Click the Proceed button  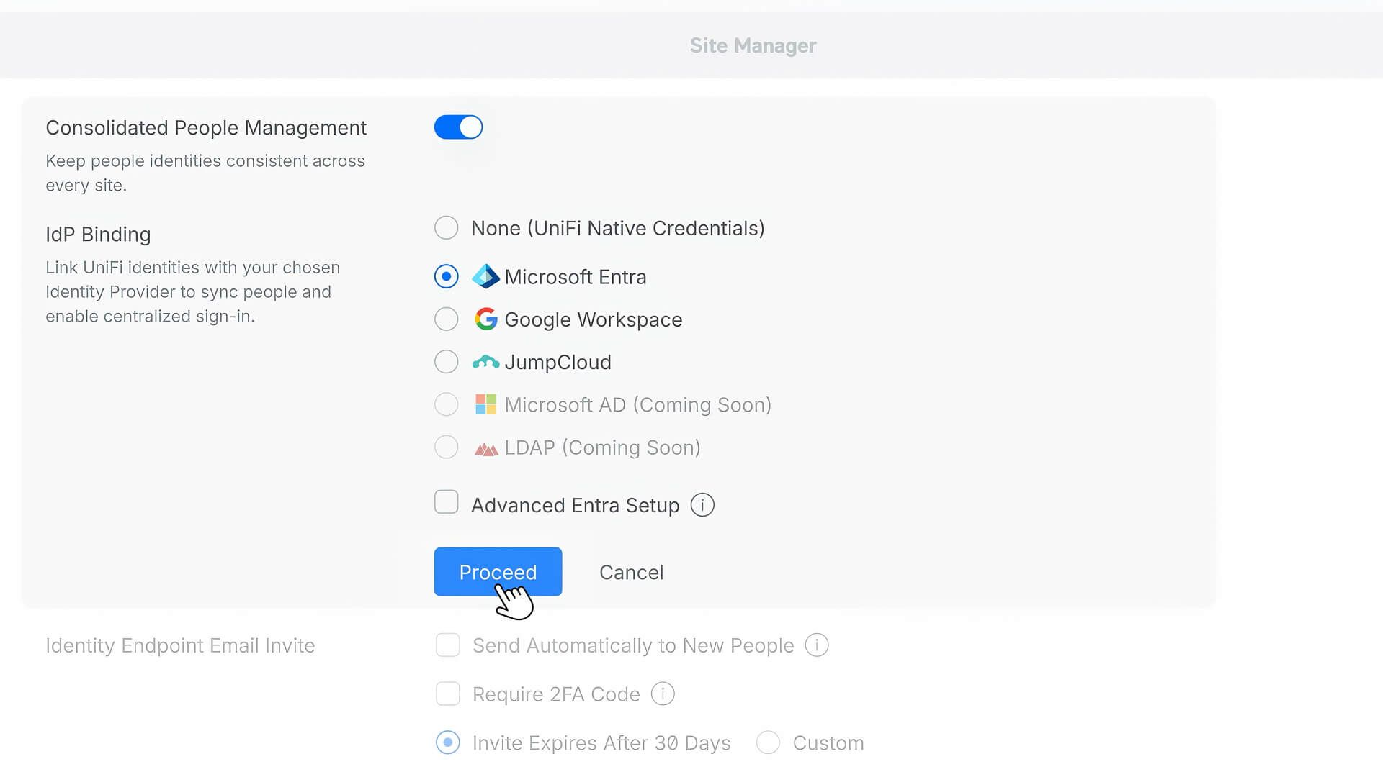(x=498, y=572)
